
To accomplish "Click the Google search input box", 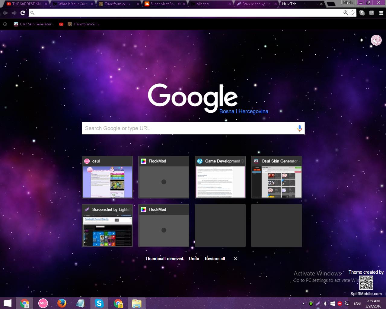I will 189,128.
